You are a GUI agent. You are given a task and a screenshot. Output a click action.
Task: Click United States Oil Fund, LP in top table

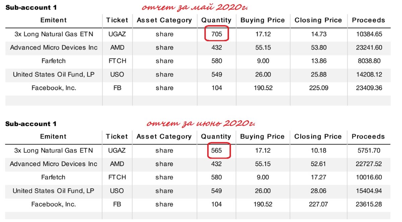(x=54, y=74)
